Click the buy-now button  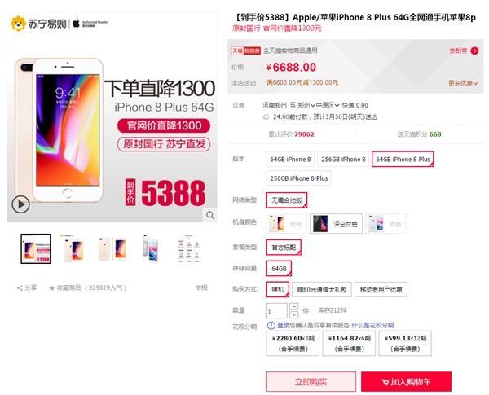pos(311,382)
